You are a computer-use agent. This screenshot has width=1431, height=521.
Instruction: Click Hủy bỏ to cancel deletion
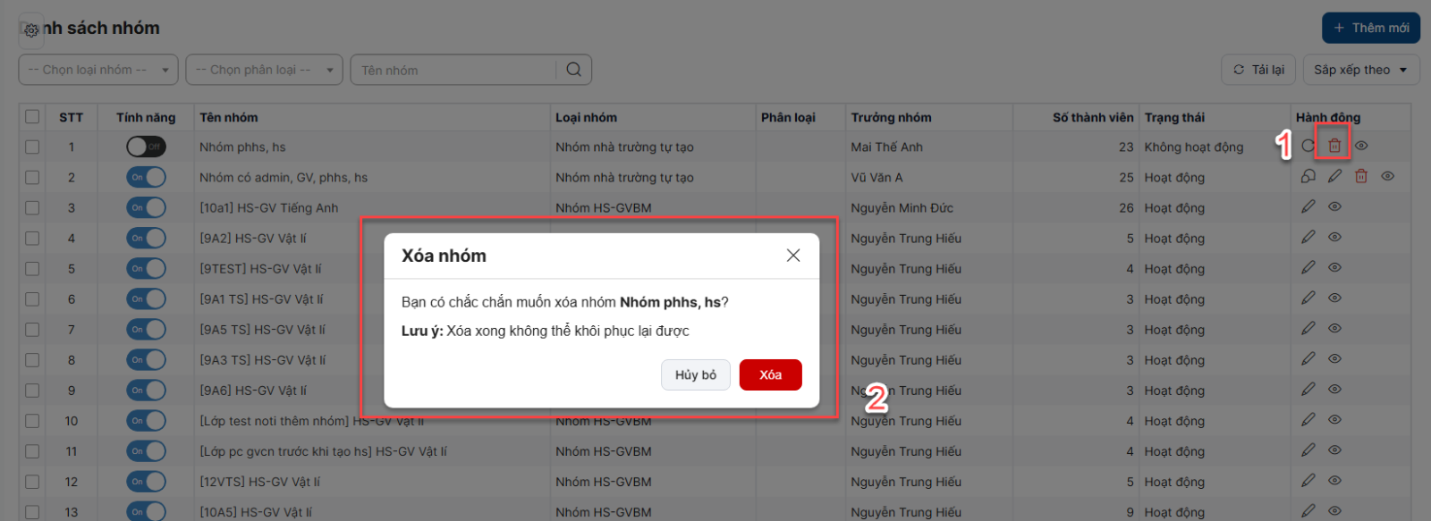point(695,374)
